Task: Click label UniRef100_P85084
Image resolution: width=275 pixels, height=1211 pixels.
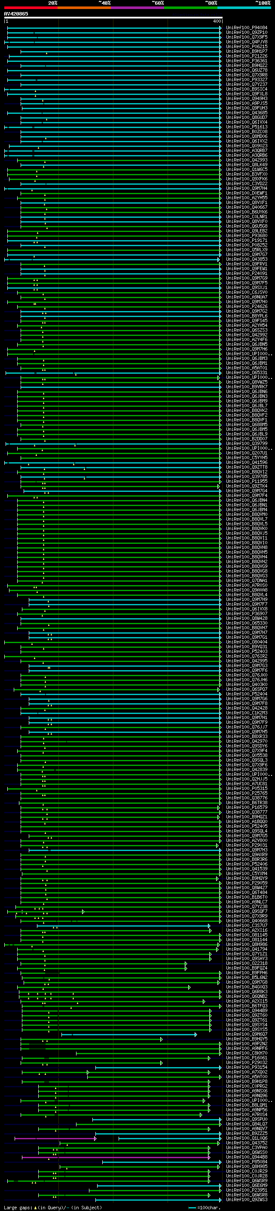Action: tap(247, 1162)
